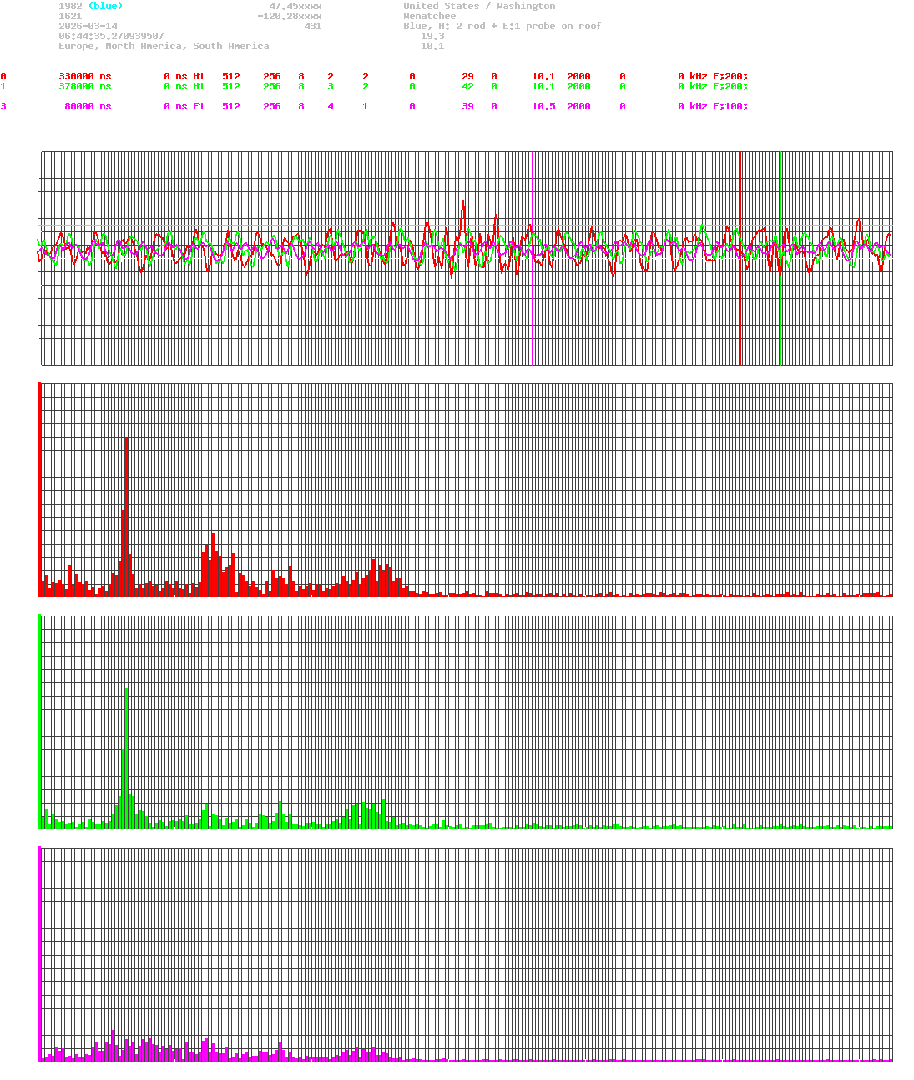914x1080 pixels.
Task: Click channel 0 row in parameter table
Action: 250,76
